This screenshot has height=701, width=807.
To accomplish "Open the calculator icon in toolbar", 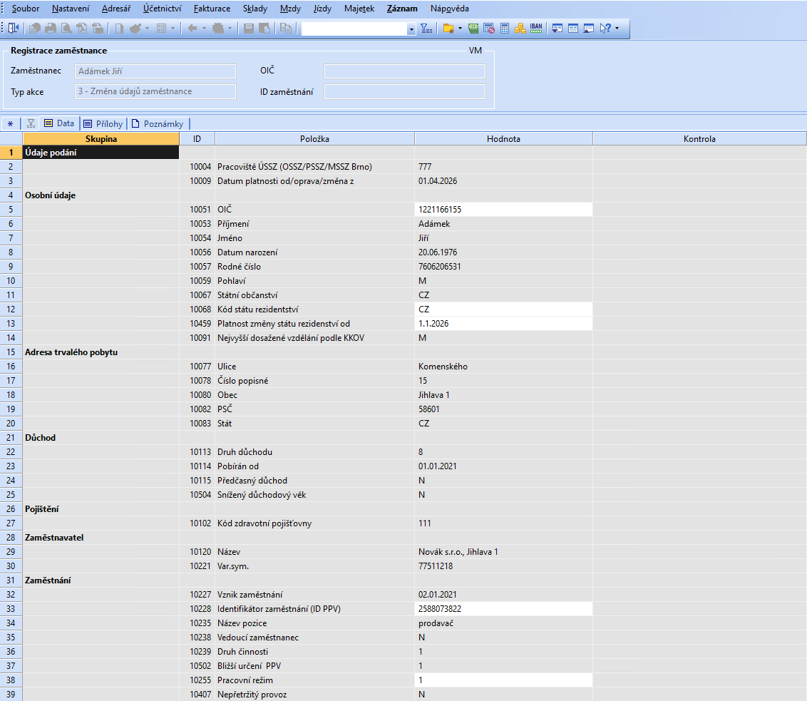I will click(505, 29).
